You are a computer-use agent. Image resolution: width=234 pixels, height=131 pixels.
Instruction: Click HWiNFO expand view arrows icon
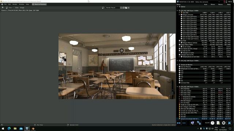click(179, 123)
